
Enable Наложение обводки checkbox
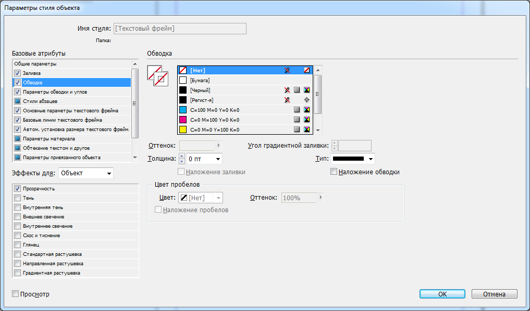point(334,172)
